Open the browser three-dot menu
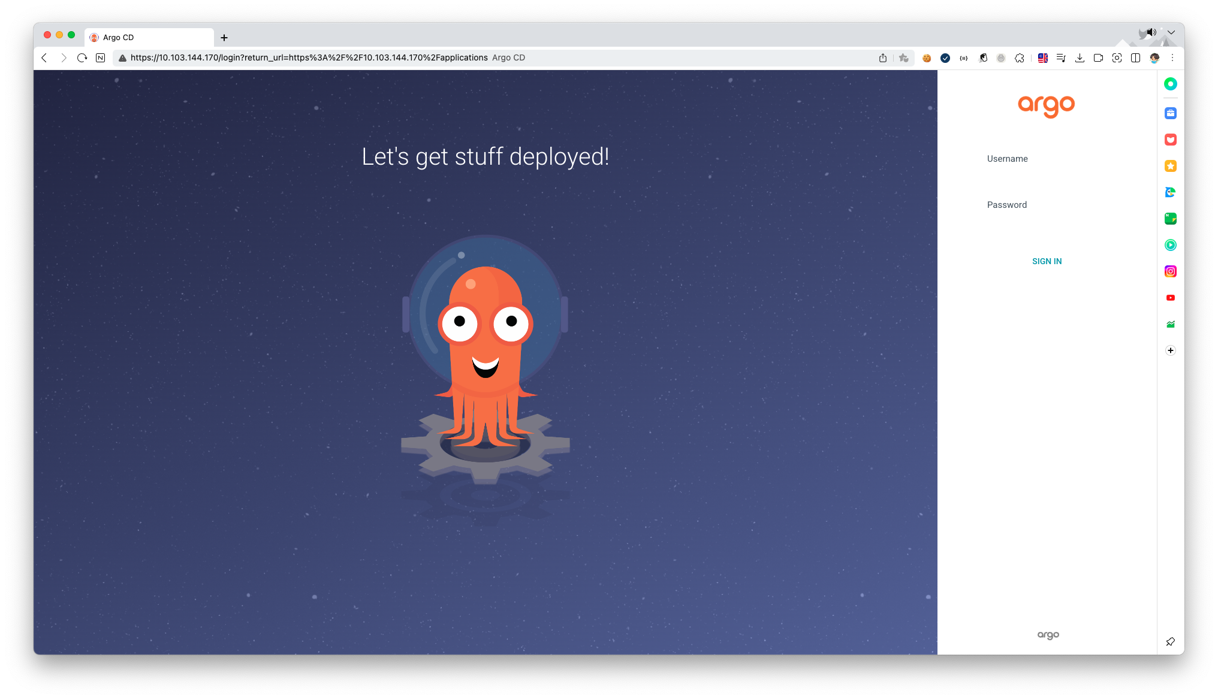Viewport: 1218px width, 699px height. (x=1172, y=58)
